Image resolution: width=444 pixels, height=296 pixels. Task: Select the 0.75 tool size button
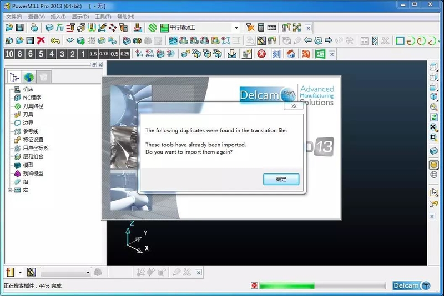click(104, 54)
